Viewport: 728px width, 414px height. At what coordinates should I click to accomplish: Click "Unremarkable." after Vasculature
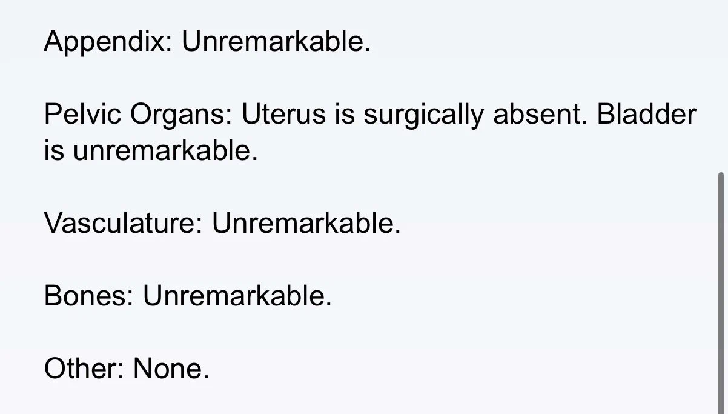[306, 223]
